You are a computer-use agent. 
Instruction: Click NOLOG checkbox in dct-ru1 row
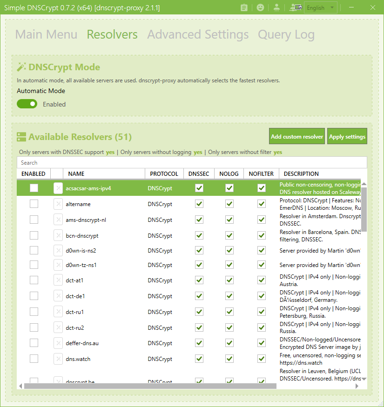click(x=229, y=312)
